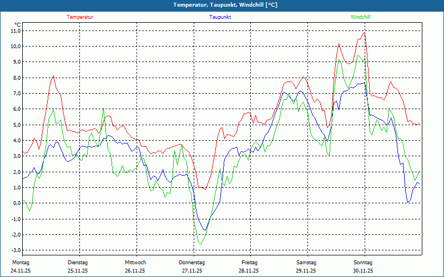Click the '28.11.25' date label
Screen dimensions: 444x277
click(249, 271)
